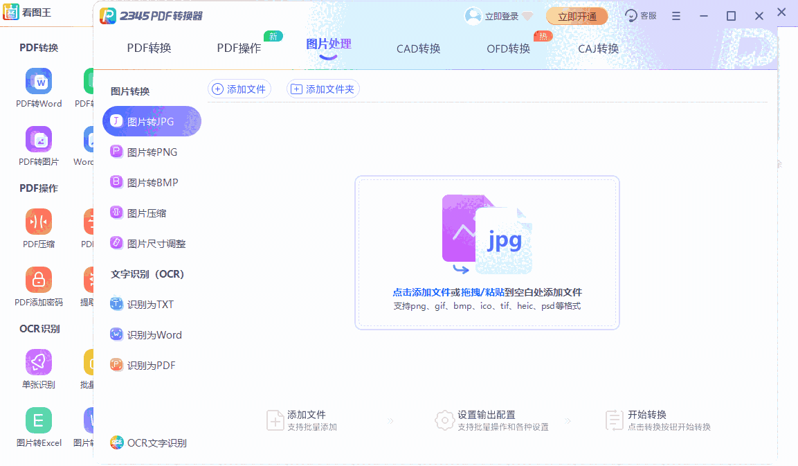The image size is (798, 466).
Task: Switch to the CAD转换 tab
Action: pyautogui.click(x=417, y=48)
